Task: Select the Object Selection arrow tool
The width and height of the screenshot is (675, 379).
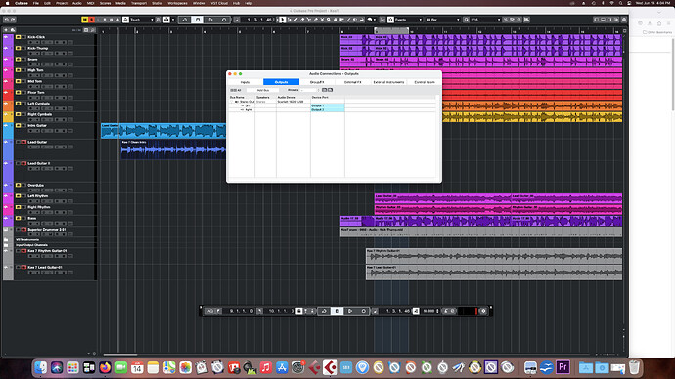Action: click(282, 20)
